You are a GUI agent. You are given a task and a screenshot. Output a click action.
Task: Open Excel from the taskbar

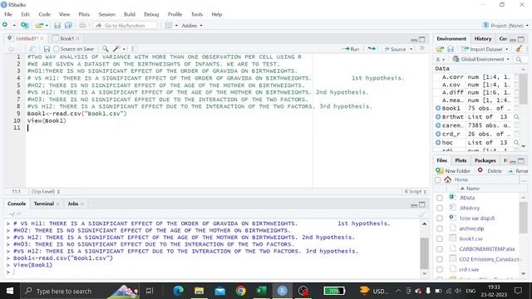261,291
